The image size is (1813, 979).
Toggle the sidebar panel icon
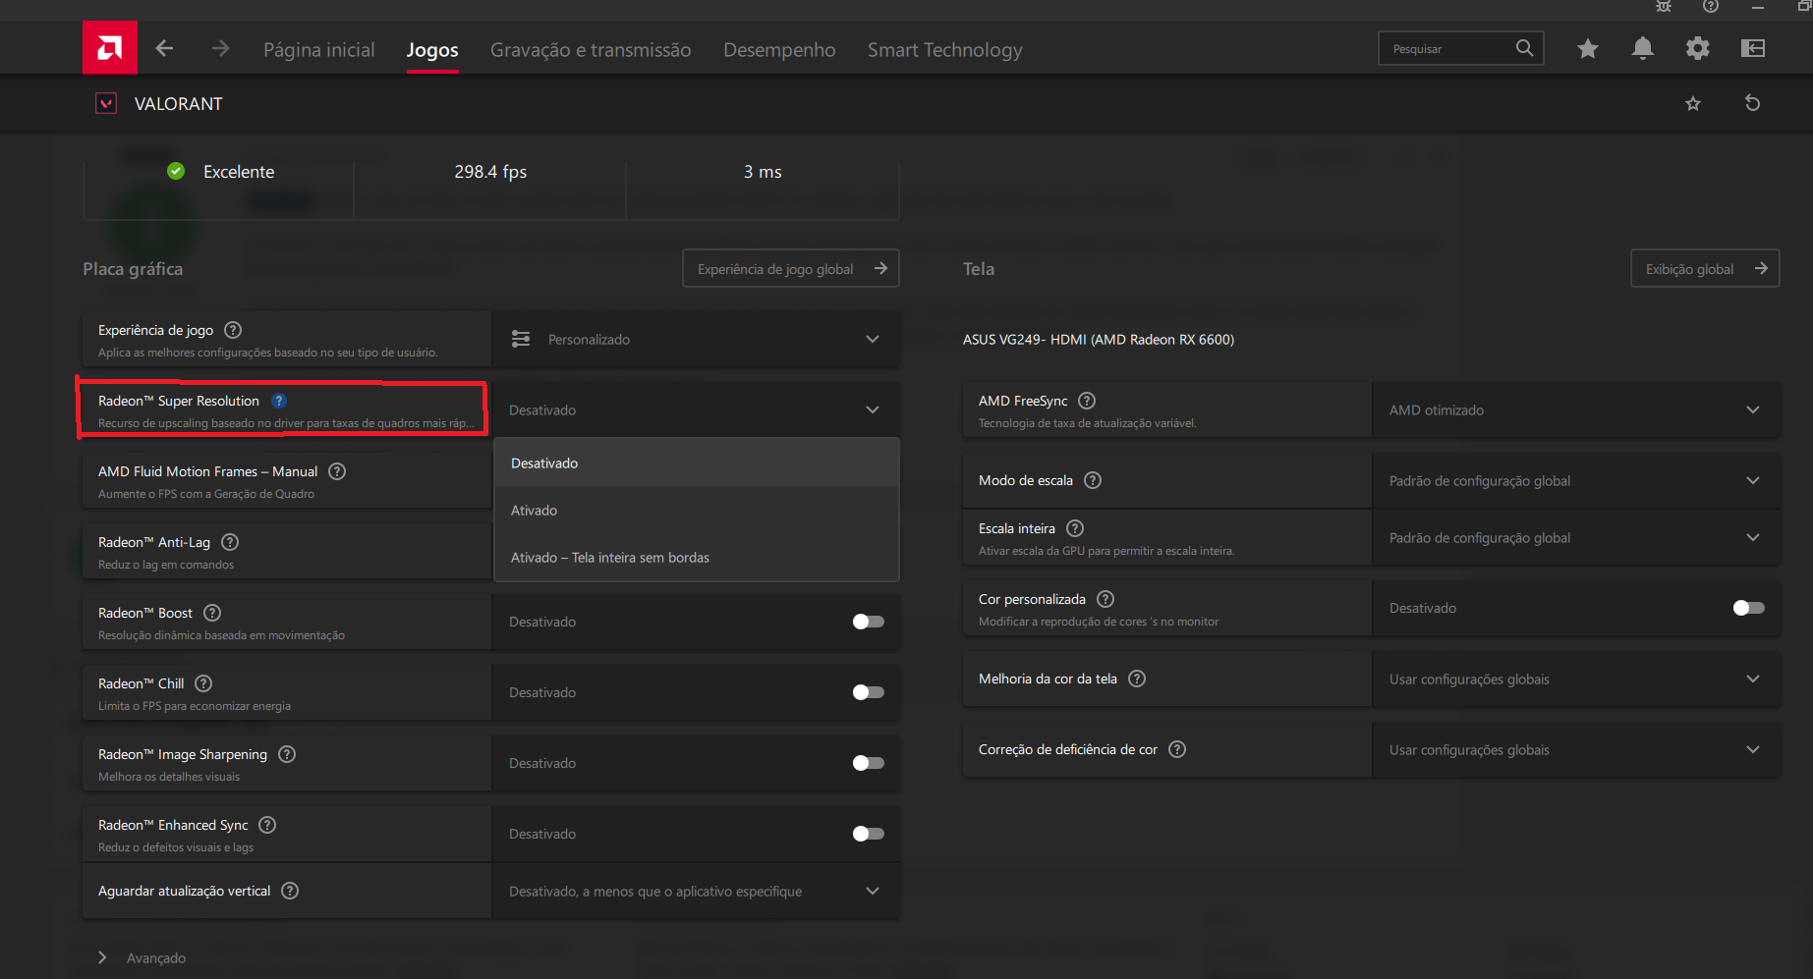tap(1753, 48)
